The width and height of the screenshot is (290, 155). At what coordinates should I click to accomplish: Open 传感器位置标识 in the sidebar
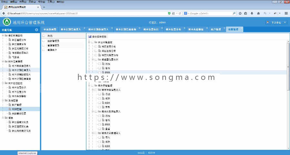pos(20,53)
